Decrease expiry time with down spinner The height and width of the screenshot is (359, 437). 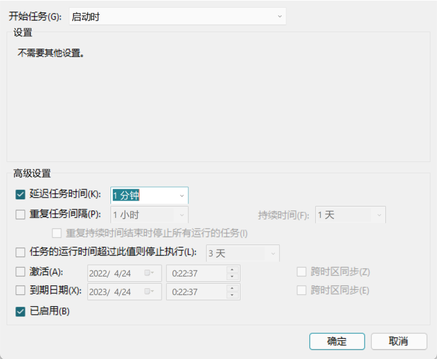[x=232, y=296]
